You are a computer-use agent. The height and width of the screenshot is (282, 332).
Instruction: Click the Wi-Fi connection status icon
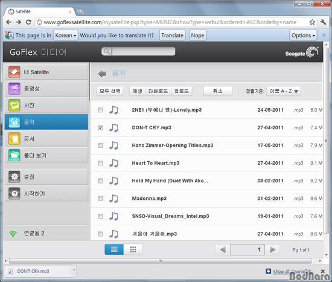click(13, 234)
